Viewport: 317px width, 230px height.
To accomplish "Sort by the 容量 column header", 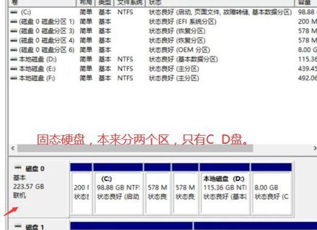I will point(306,2).
